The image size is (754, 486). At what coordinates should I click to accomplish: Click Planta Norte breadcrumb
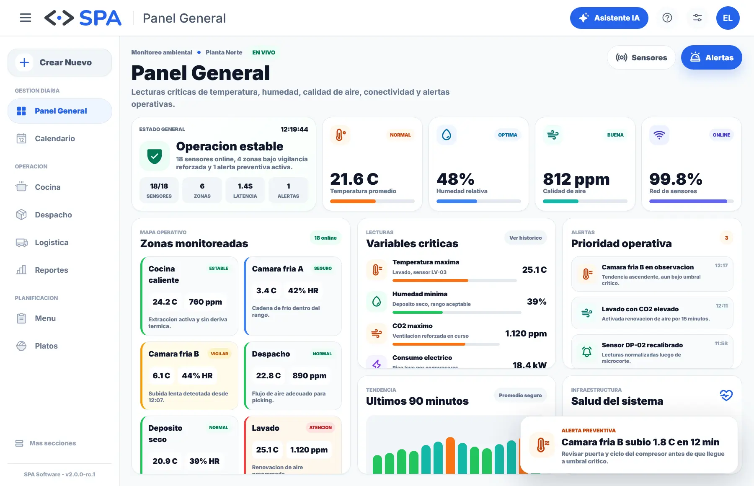(224, 52)
